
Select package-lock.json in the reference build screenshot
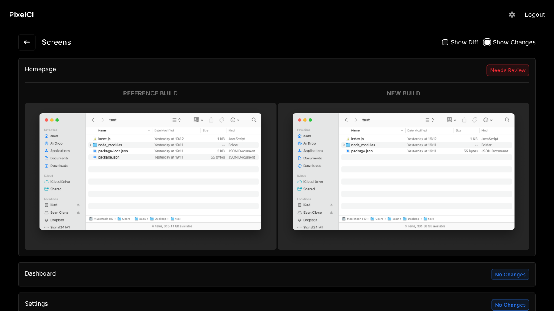[x=113, y=151]
